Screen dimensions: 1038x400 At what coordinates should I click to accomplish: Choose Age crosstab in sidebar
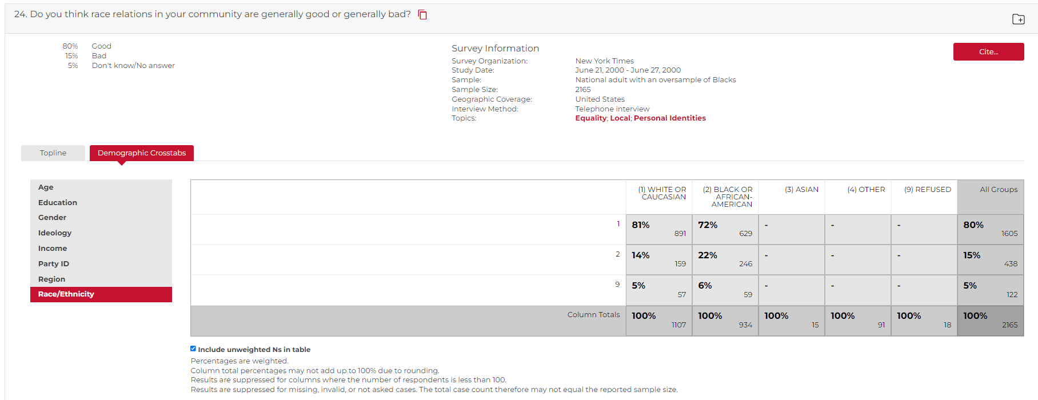pos(46,187)
